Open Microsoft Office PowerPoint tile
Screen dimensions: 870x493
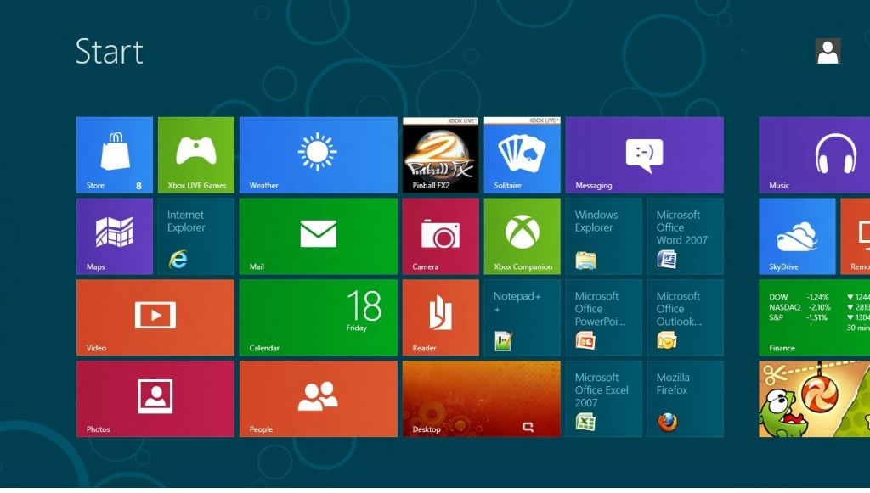pos(604,317)
